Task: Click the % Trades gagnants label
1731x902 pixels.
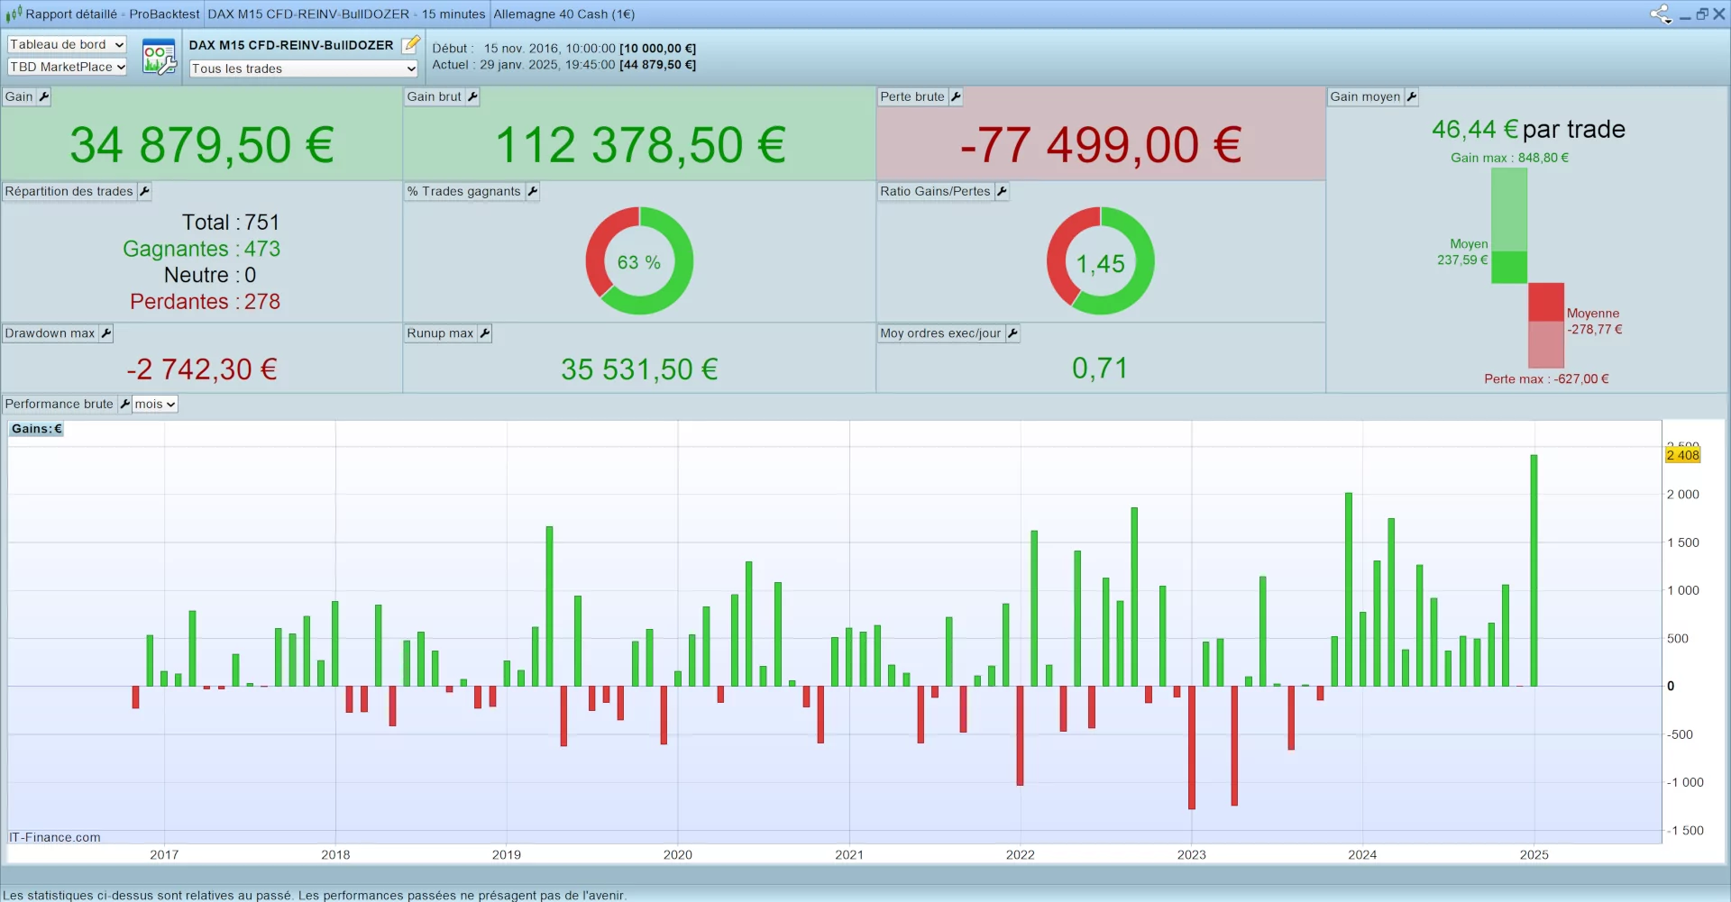Action: pos(464,192)
